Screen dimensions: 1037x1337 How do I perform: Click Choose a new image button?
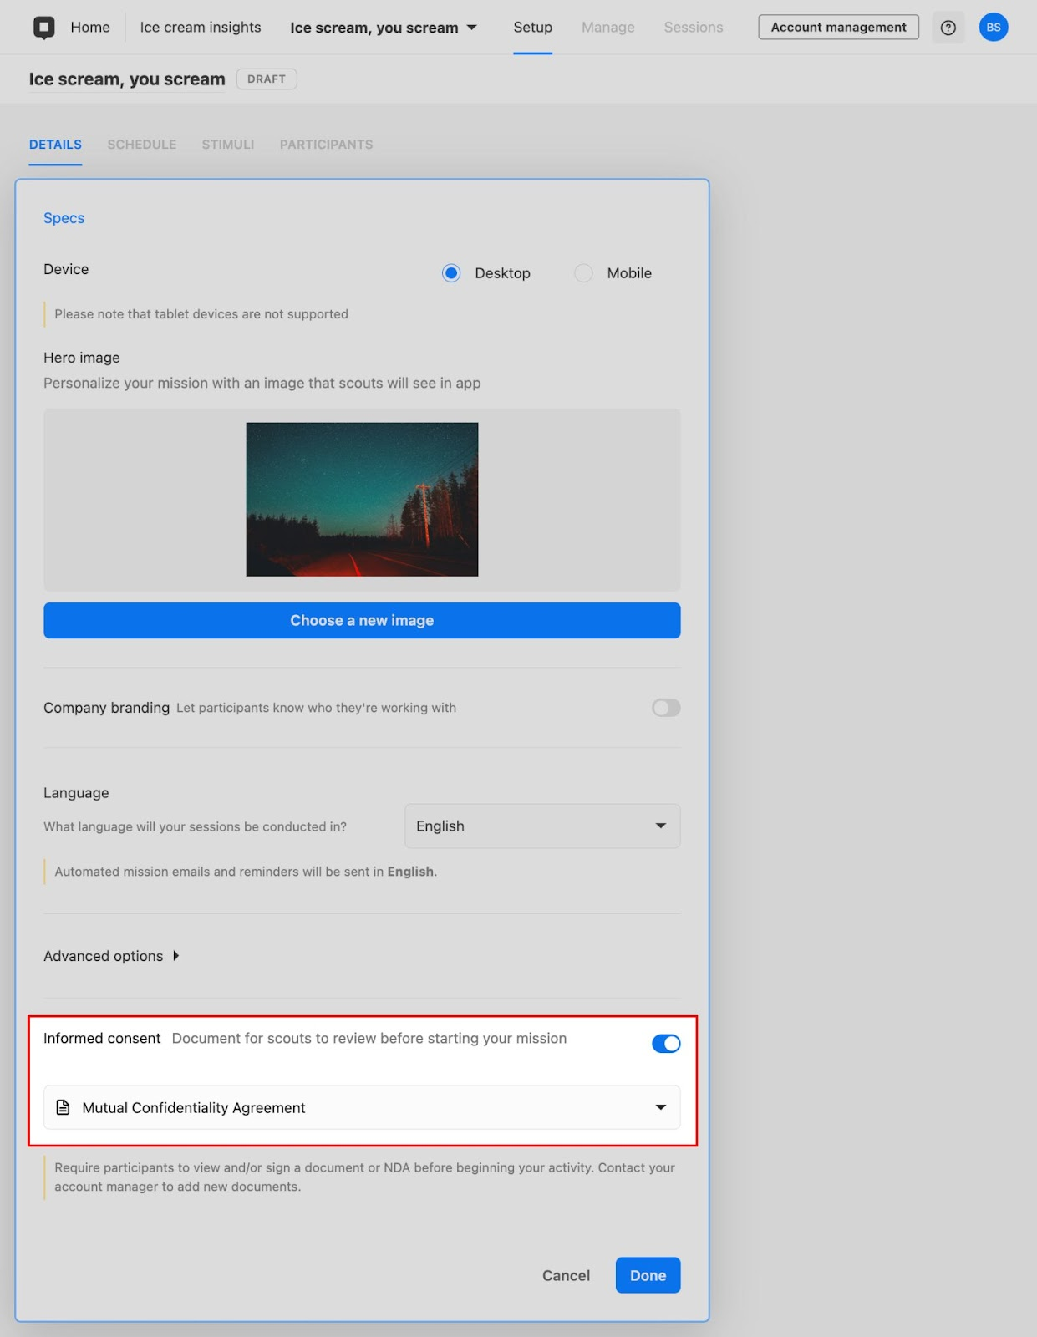click(362, 620)
